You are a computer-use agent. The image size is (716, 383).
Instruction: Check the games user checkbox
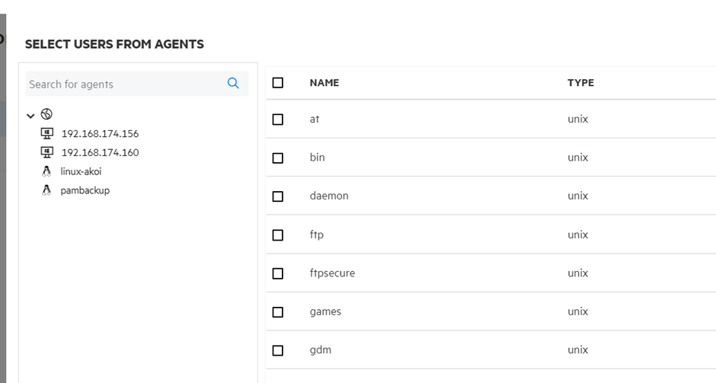[x=278, y=312]
